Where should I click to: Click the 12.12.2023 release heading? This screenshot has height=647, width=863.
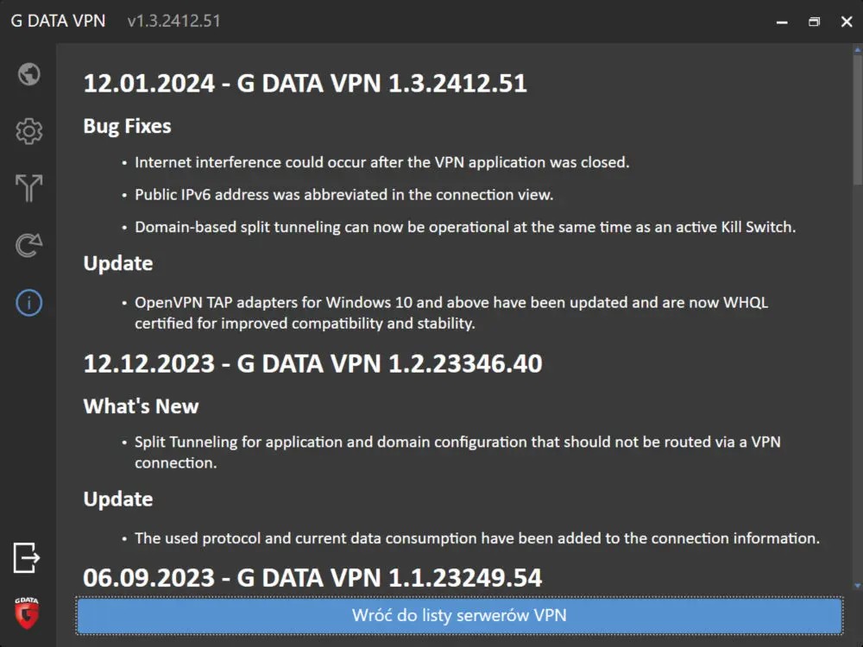pyautogui.click(x=312, y=363)
